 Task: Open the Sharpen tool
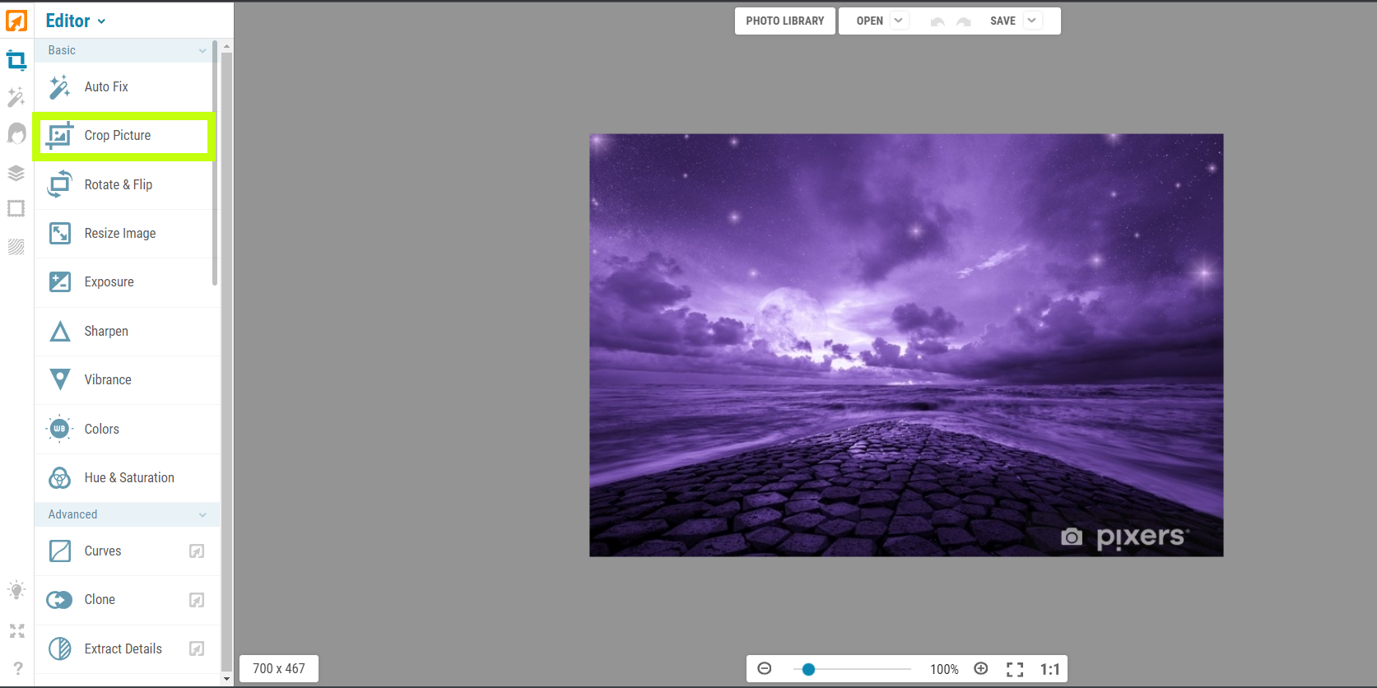(127, 332)
